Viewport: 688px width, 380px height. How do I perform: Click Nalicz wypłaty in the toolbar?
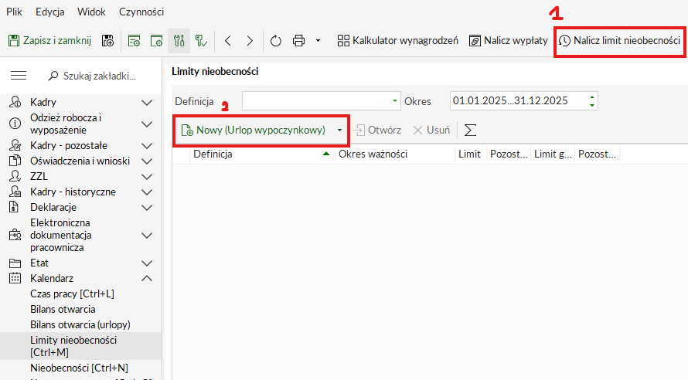pyautogui.click(x=507, y=40)
